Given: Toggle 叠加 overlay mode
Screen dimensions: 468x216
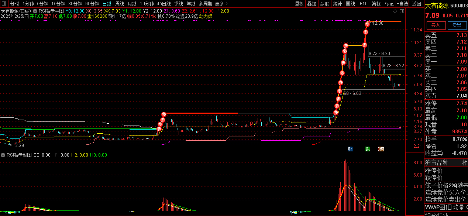Looking at the screenshot, I should (312, 4).
